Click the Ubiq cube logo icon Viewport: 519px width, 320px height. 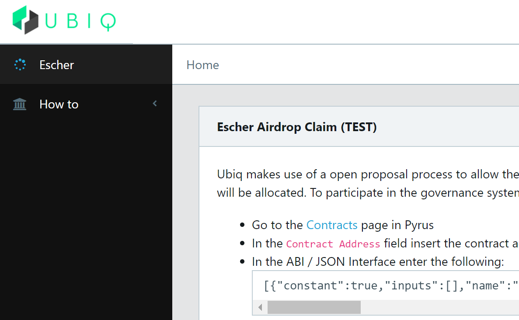click(x=26, y=20)
